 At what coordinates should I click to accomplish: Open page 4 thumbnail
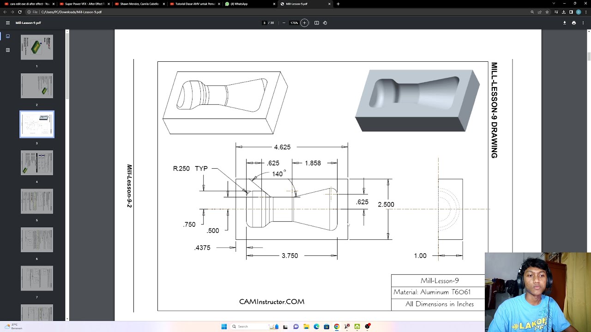click(x=37, y=163)
